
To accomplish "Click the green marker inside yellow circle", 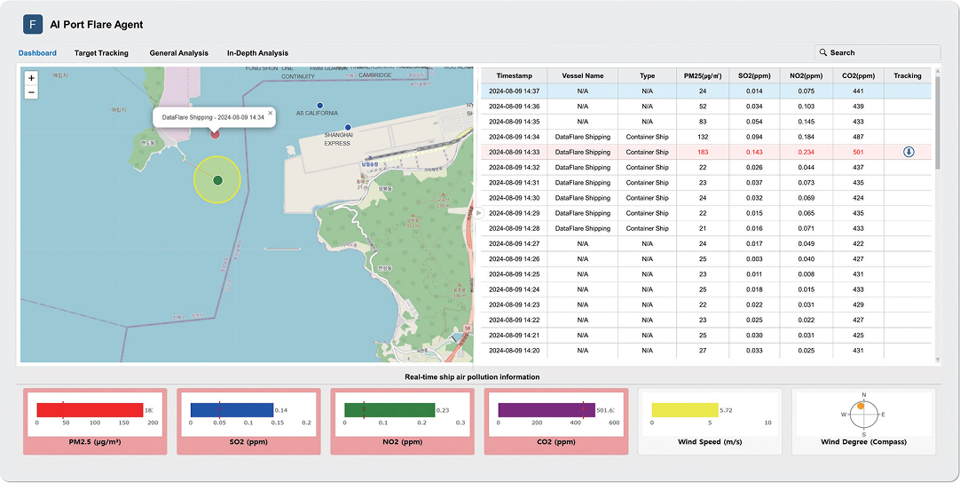I will [217, 180].
